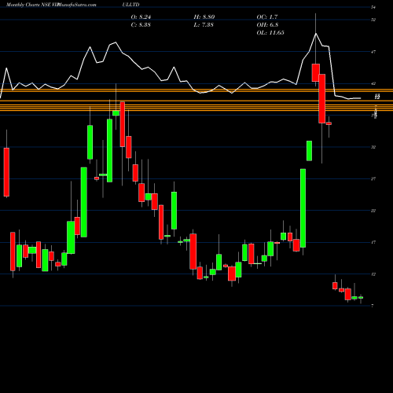Click the open value "O: 8.24"
393x393 pixels.
coord(141,17)
